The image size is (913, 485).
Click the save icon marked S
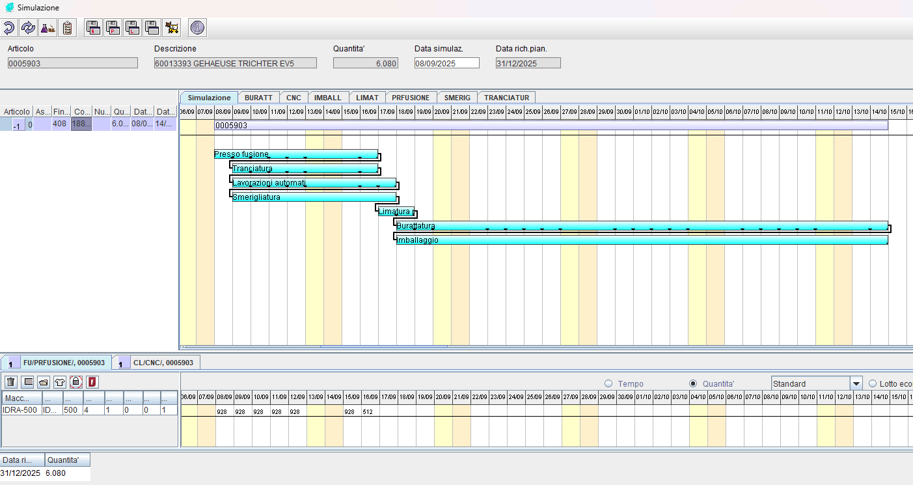click(x=94, y=27)
